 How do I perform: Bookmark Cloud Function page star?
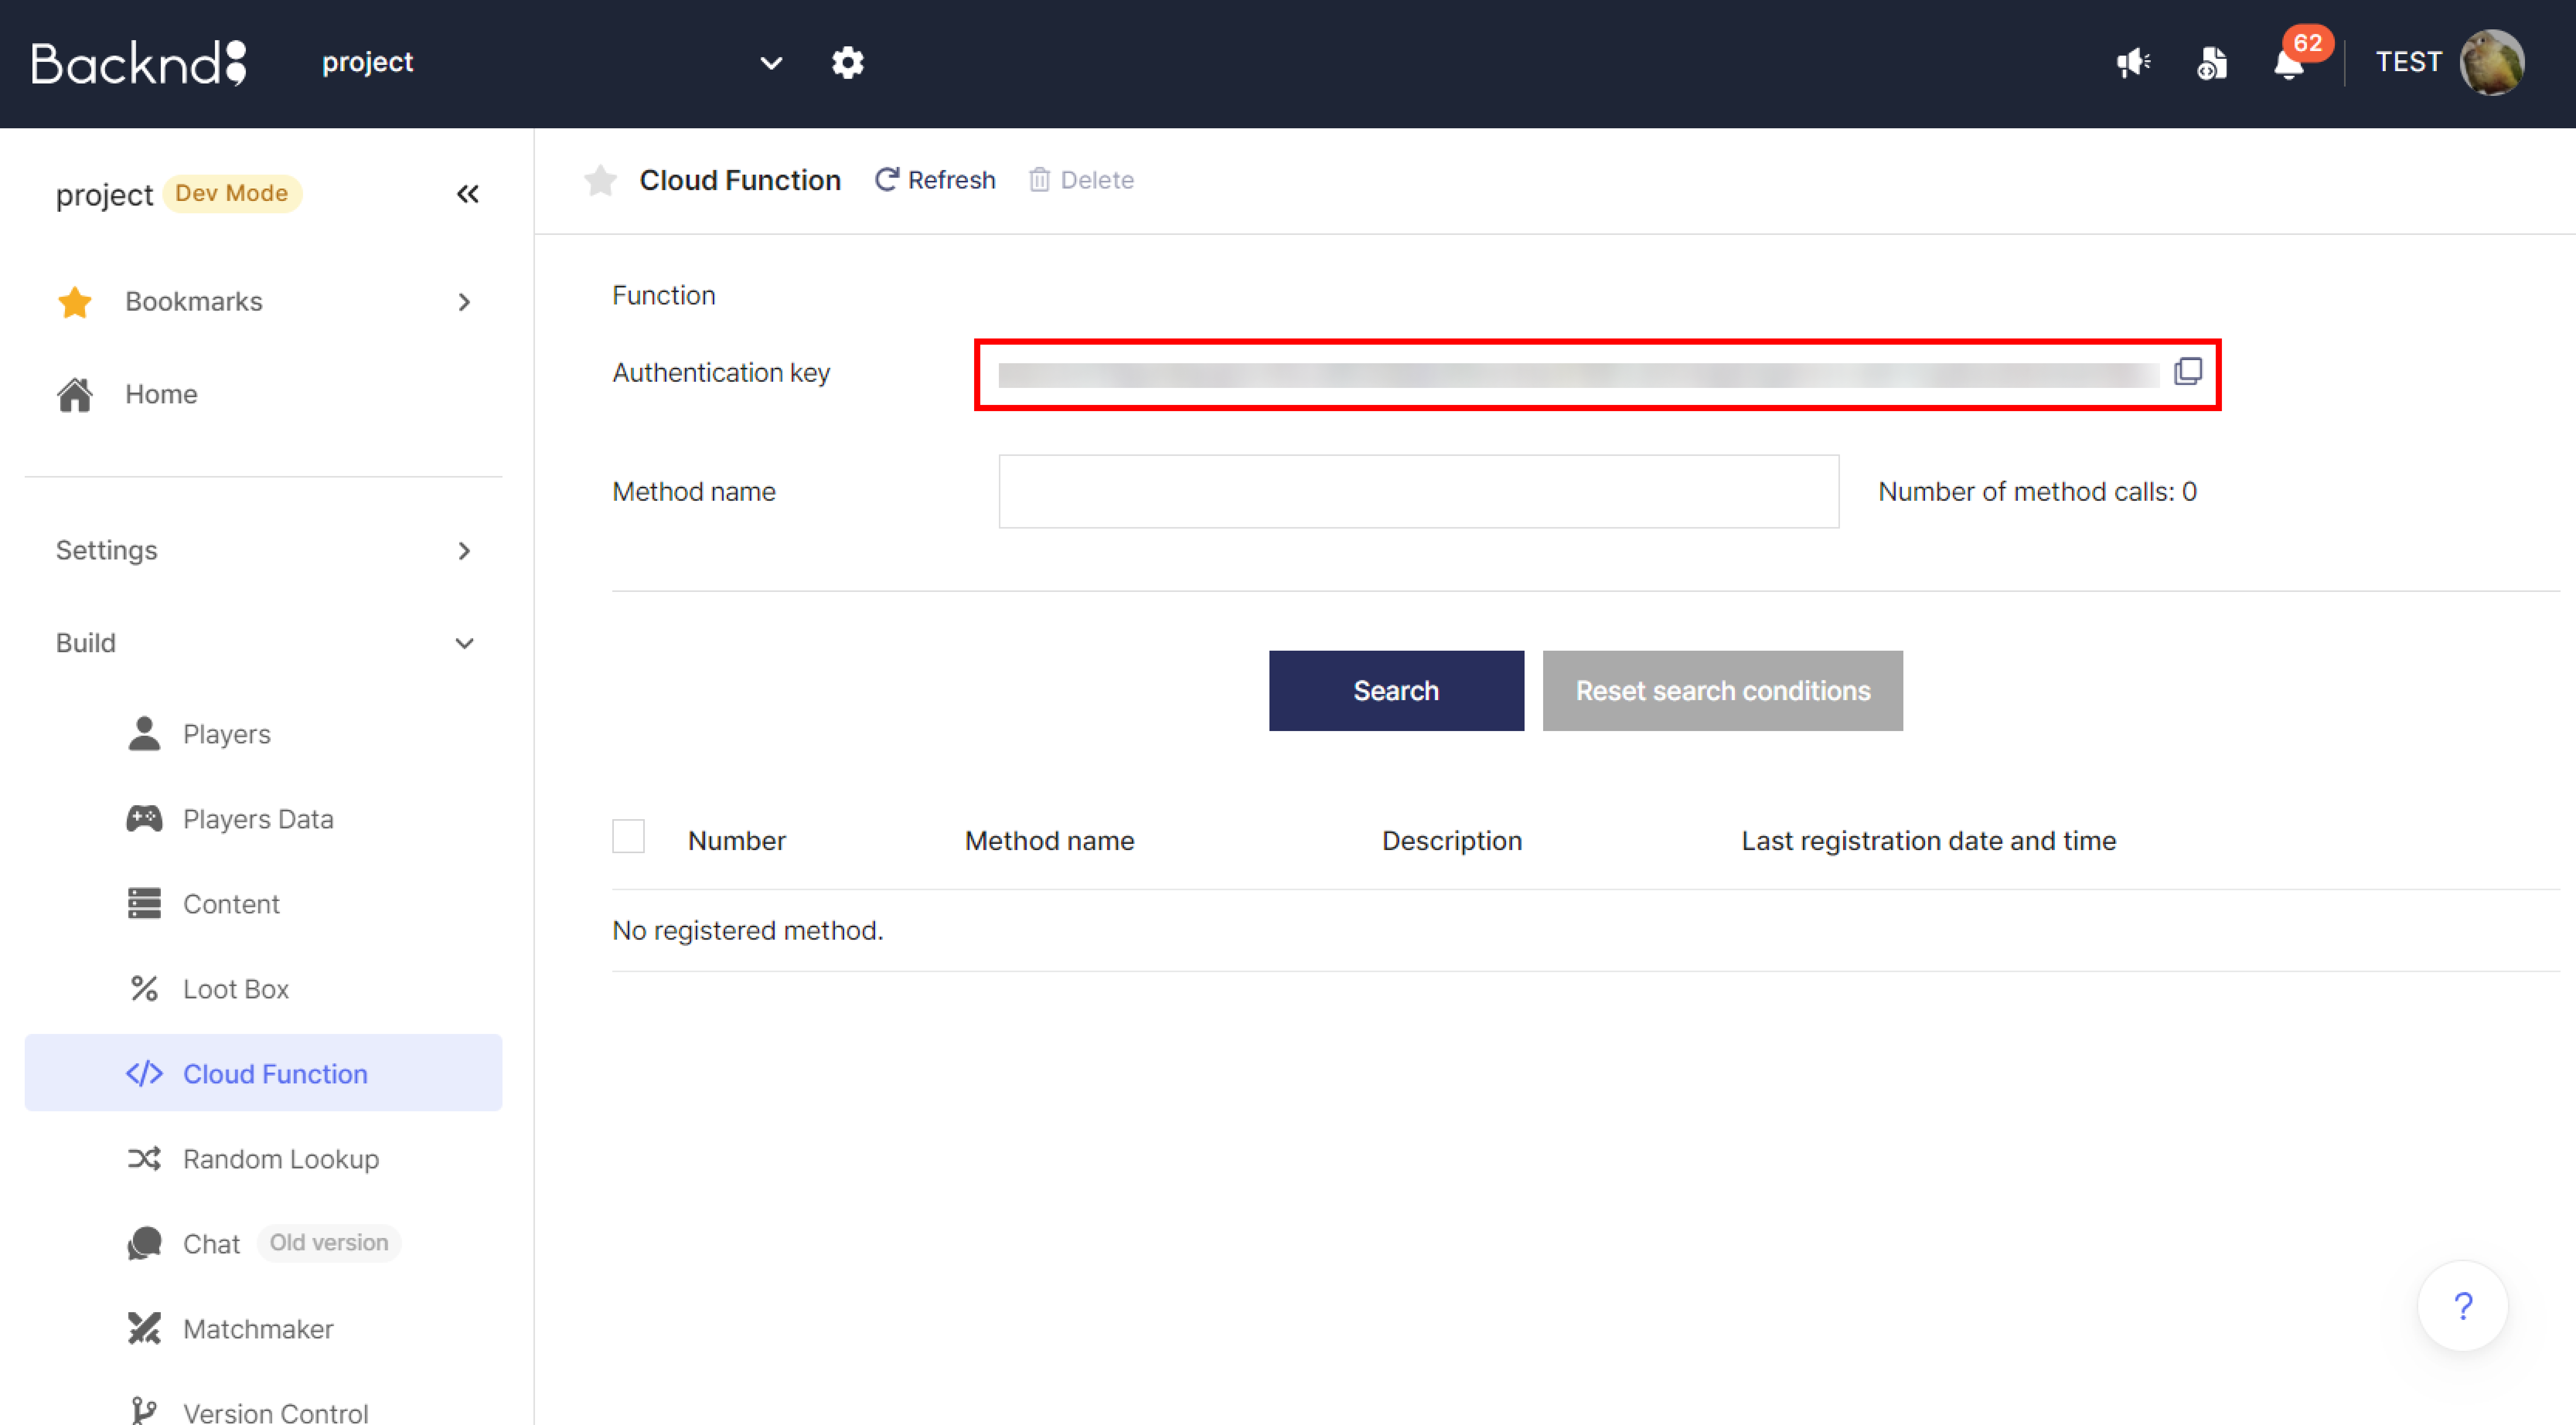(x=600, y=180)
